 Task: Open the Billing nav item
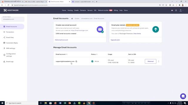[x=116, y=10]
